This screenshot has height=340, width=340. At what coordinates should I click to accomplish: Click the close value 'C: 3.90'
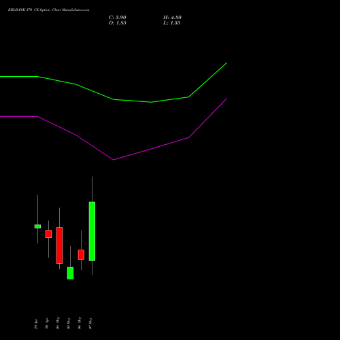[x=118, y=18]
